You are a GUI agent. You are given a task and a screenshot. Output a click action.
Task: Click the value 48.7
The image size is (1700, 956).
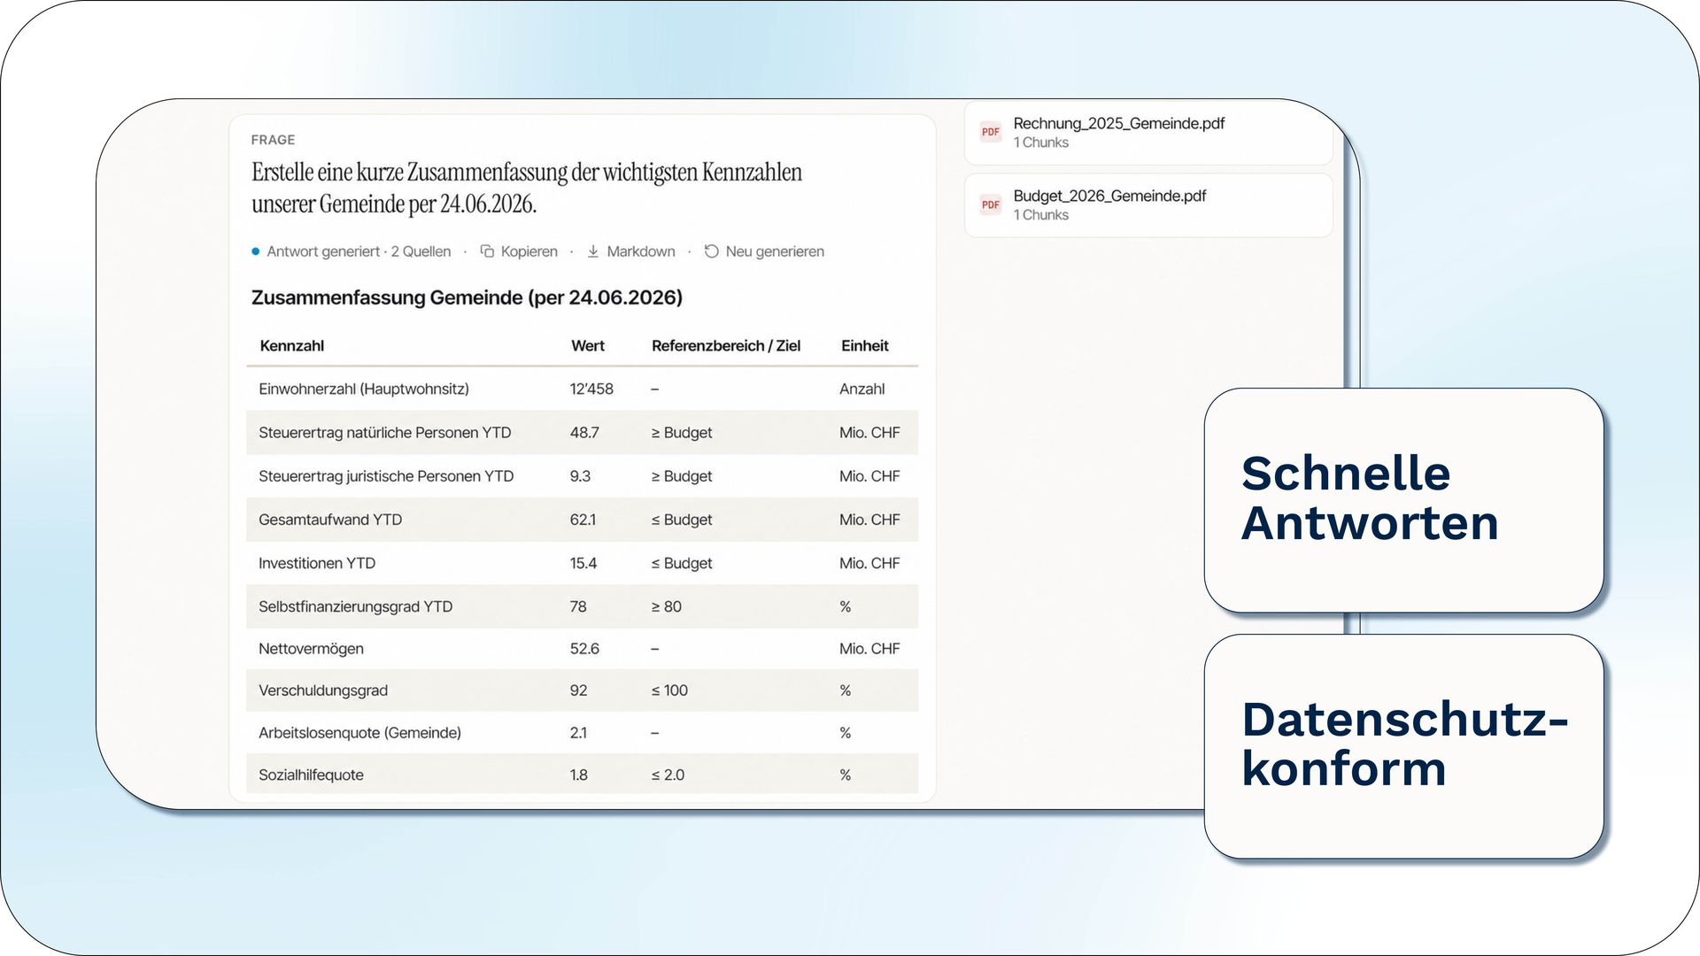[584, 433]
